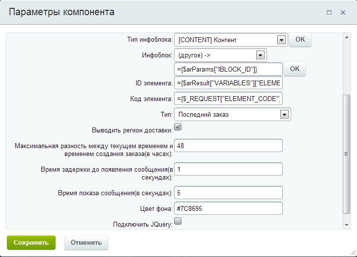Screen dimensions: 357x257
Task: Open the Инфоблок dropdown
Action: coord(220,55)
